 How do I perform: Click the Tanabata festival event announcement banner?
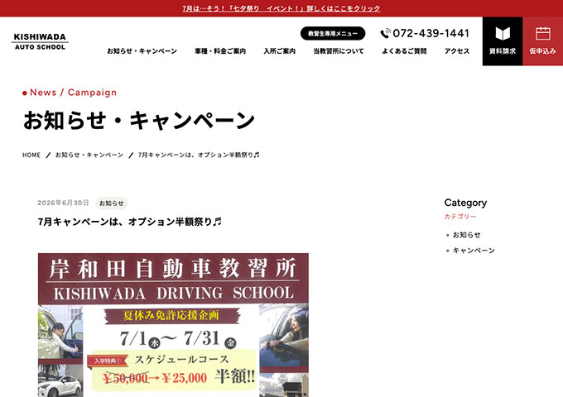281,8
